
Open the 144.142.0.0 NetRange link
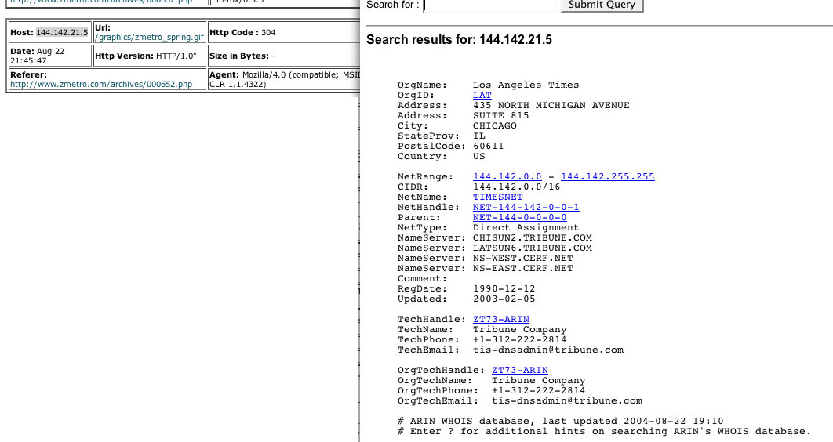click(x=507, y=176)
